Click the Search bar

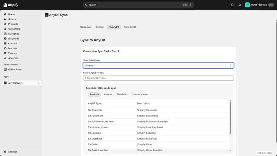pyautogui.click(x=138, y=5)
